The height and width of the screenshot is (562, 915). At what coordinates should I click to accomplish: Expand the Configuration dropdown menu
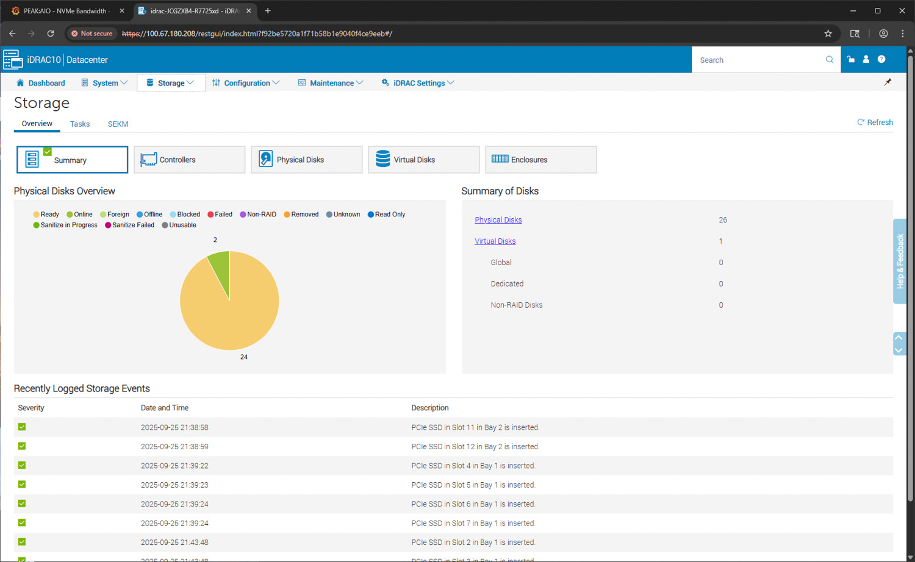point(246,83)
